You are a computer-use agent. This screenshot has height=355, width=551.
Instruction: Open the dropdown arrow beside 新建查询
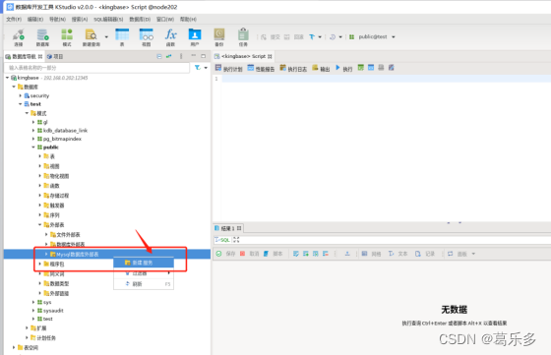106,36
